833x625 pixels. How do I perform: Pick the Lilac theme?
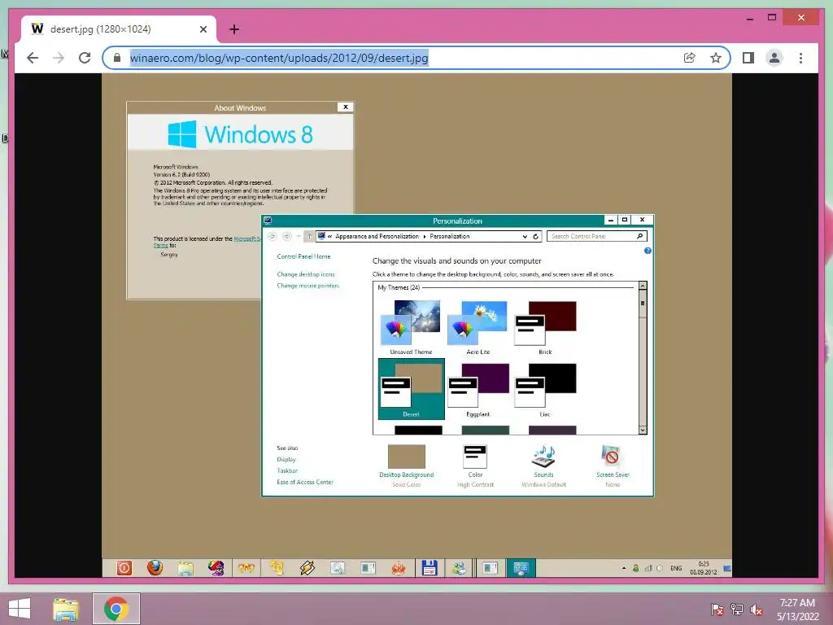click(x=545, y=390)
